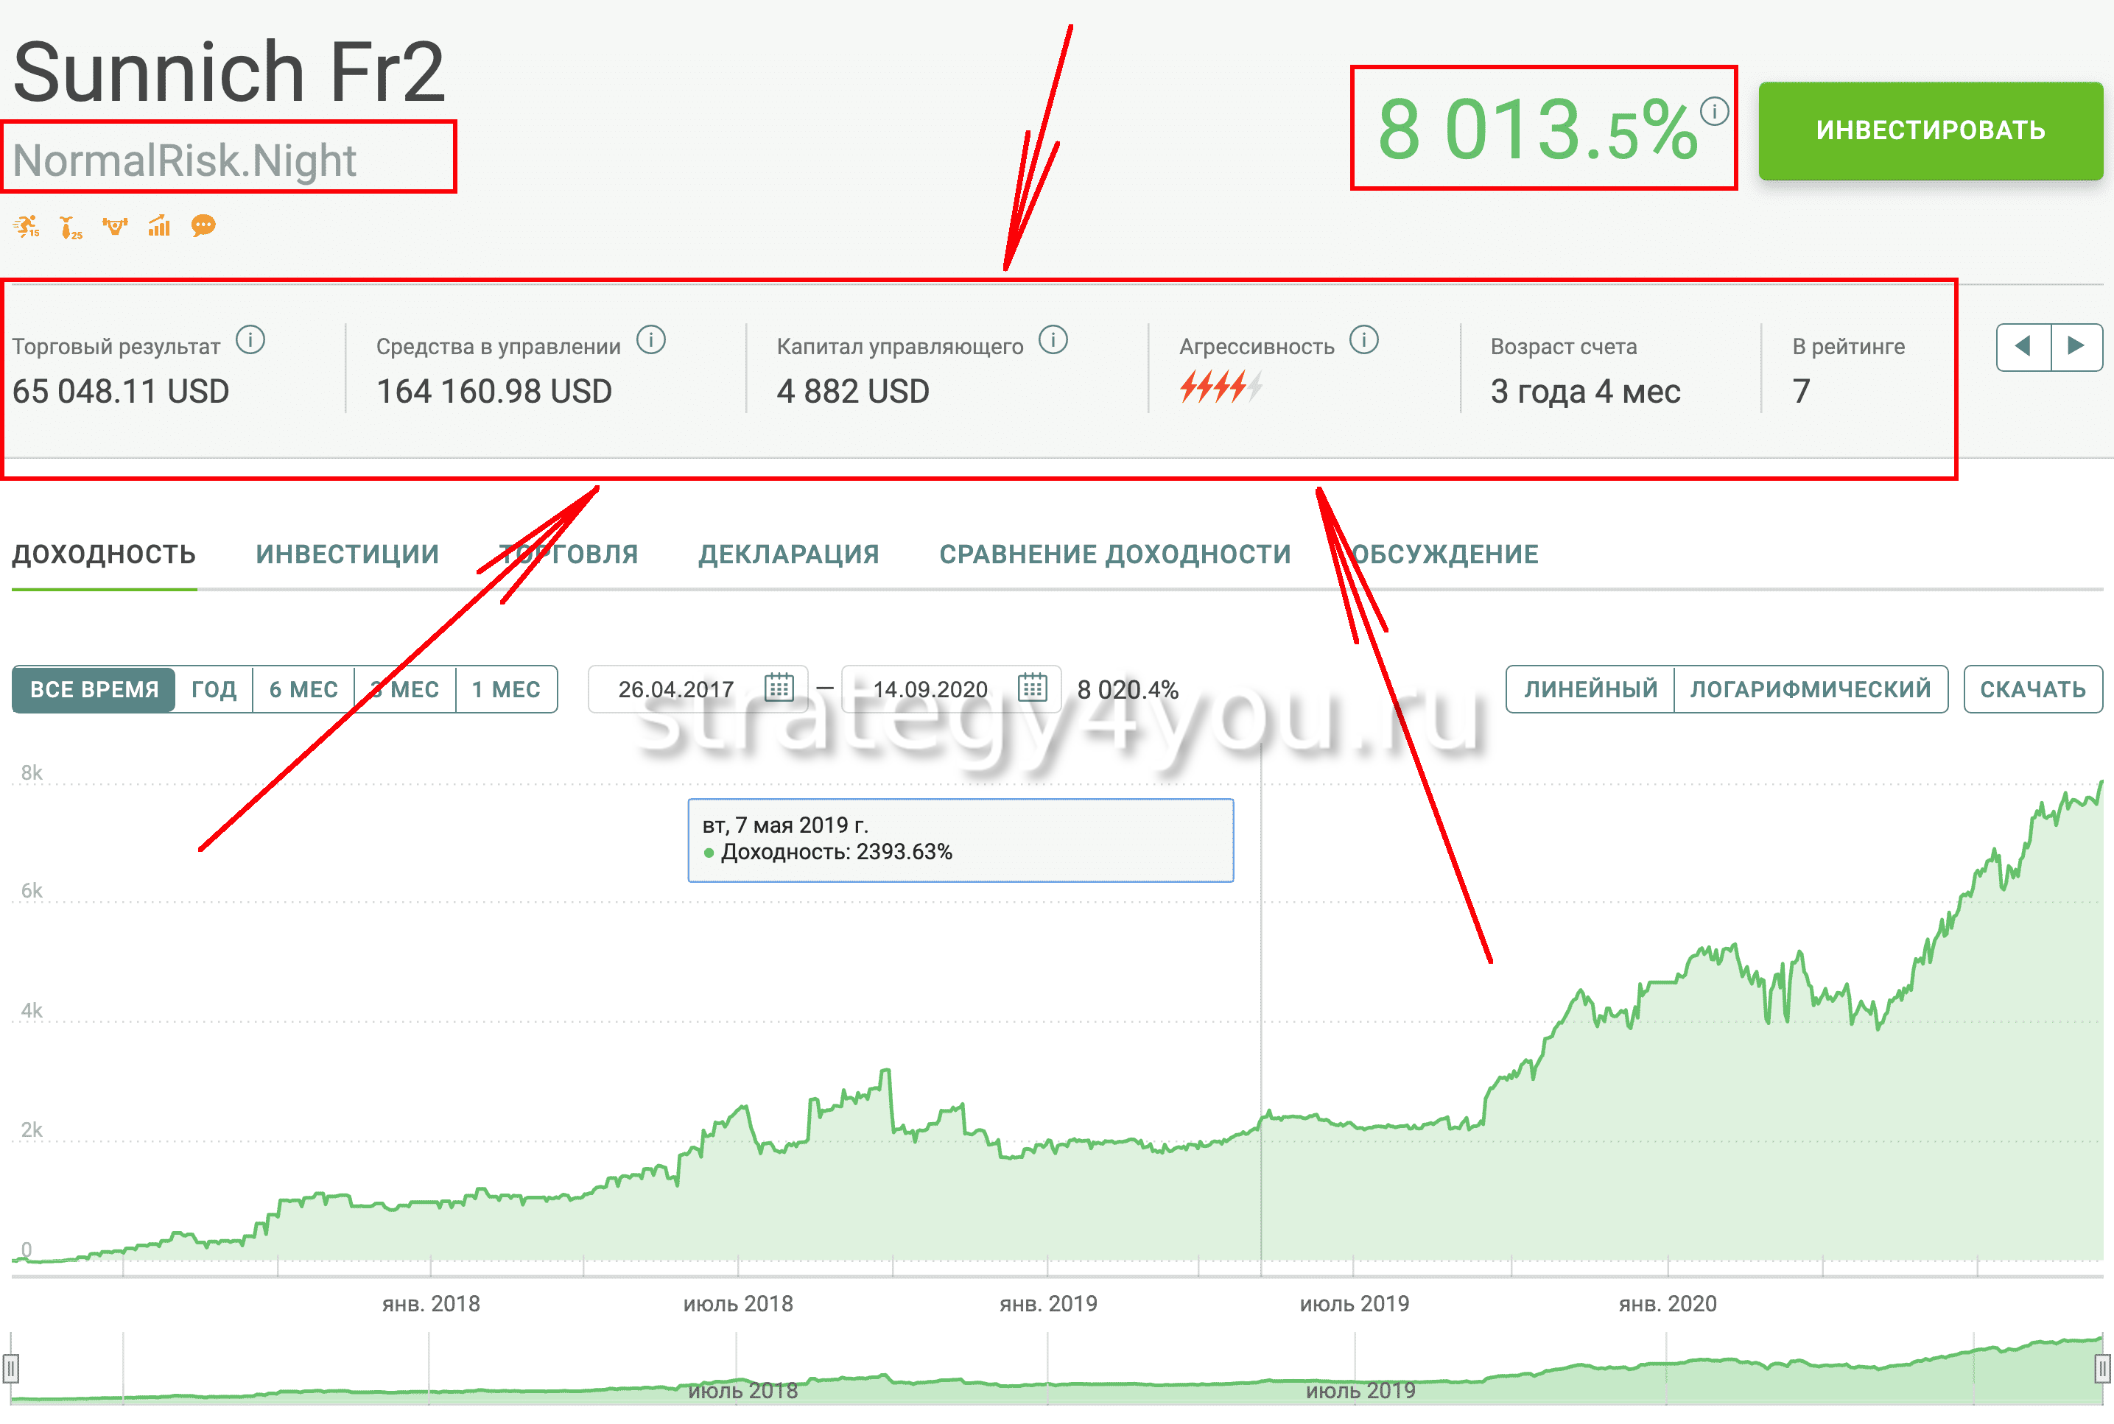Click the weightlifter badge icon
The height and width of the screenshot is (1424, 2114).
114,226
